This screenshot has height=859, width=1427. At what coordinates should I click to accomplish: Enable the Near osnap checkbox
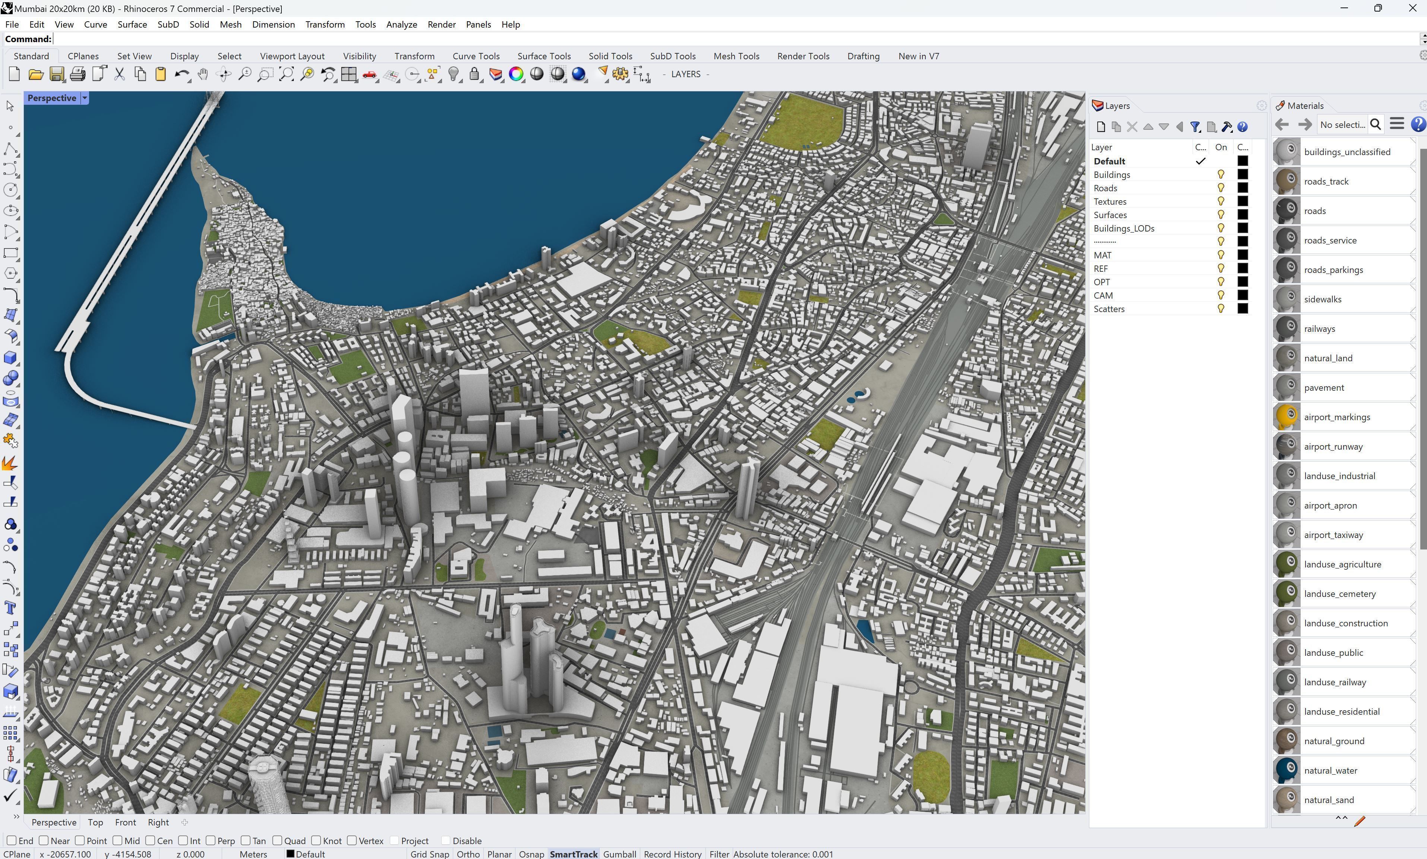click(43, 840)
